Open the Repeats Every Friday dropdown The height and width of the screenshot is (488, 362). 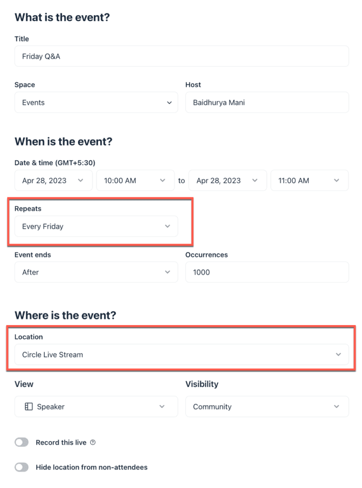(x=96, y=226)
